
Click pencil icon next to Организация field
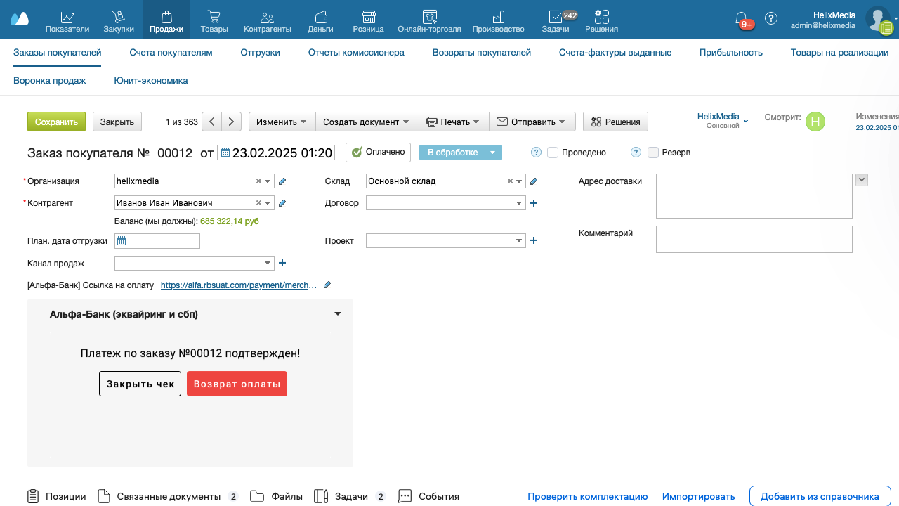(x=282, y=181)
